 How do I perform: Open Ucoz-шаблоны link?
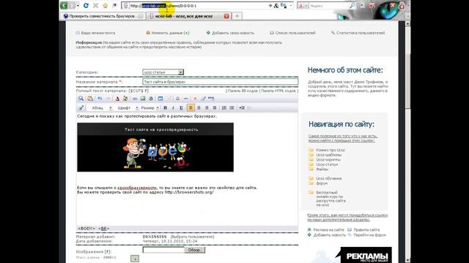point(329,155)
